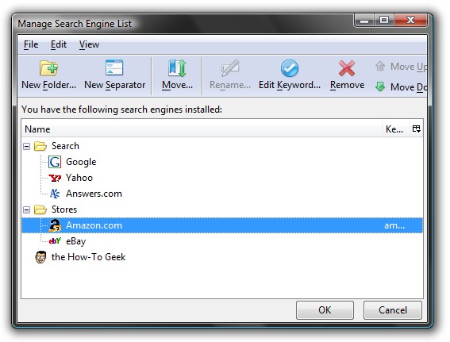The image size is (450, 342).
Task: Select the Amazon.com row text
Action: click(94, 225)
